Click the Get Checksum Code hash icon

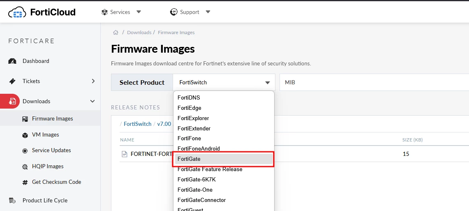coord(25,182)
